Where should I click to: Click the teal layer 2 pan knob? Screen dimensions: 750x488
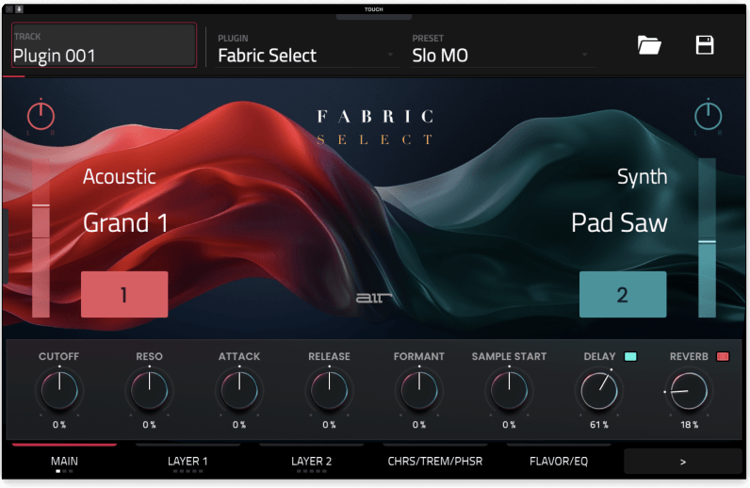click(x=708, y=116)
